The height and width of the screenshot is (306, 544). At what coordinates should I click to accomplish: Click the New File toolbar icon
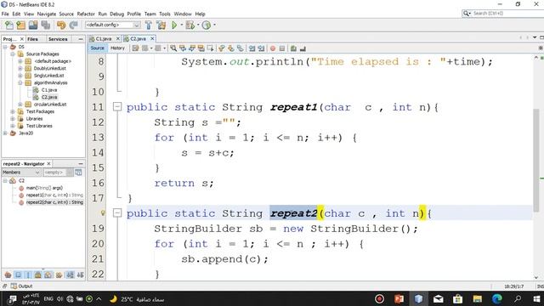pos(9,25)
